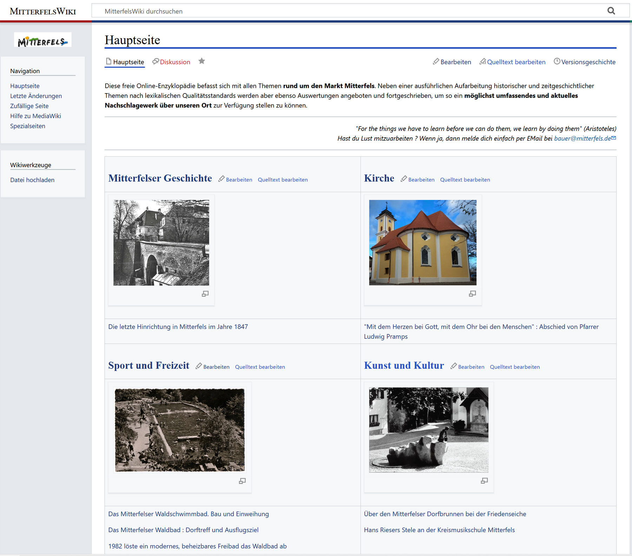
Task: Open the yellow church thumbnail image
Action: pyautogui.click(x=423, y=242)
